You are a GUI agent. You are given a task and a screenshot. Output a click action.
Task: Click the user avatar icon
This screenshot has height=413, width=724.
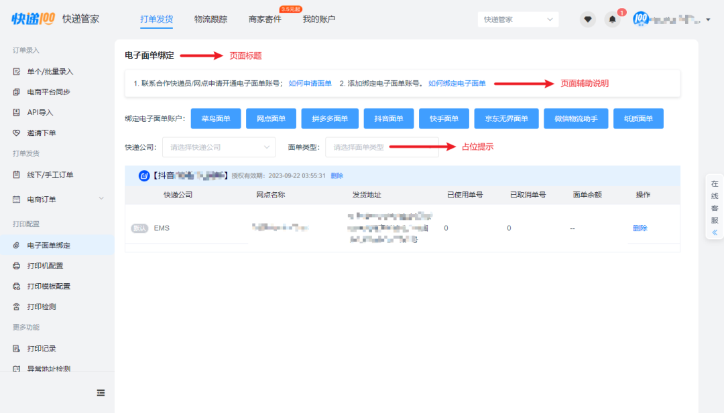tap(640, 19)
